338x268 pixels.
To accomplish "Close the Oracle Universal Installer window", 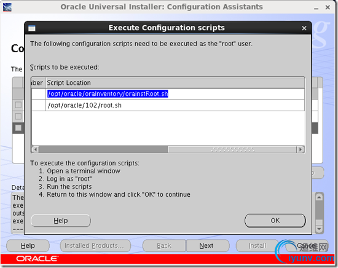I will coord(328,7).
